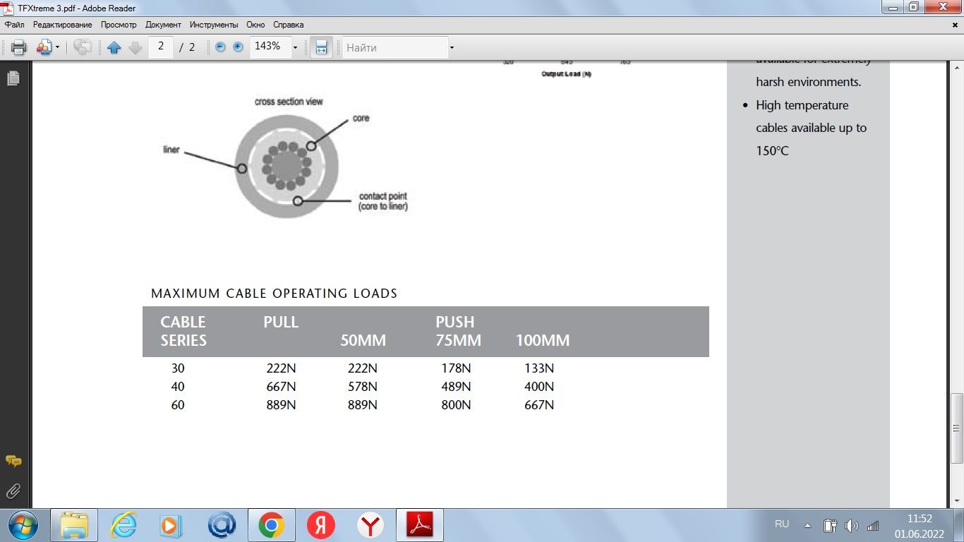The height and width of the screenshot is (542, 964).
Task: Open the Find search options dropdown arrow
Action: (452, 47)
